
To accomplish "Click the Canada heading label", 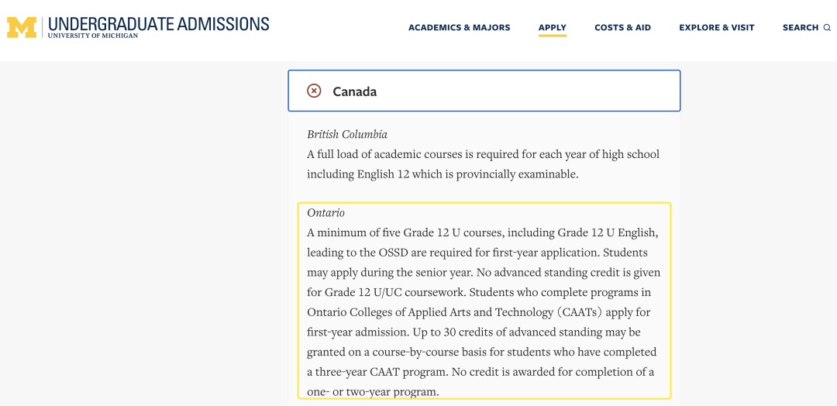I will 354,91.
